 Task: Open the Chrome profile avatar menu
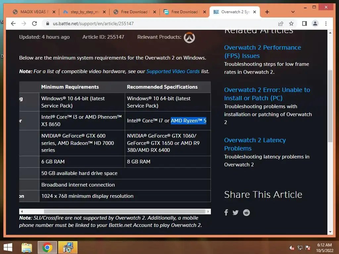pyautogui.click(x=315, y=23)
